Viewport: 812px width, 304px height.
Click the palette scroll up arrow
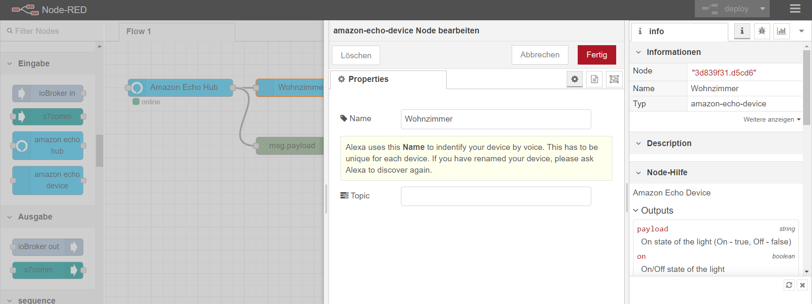99,46
